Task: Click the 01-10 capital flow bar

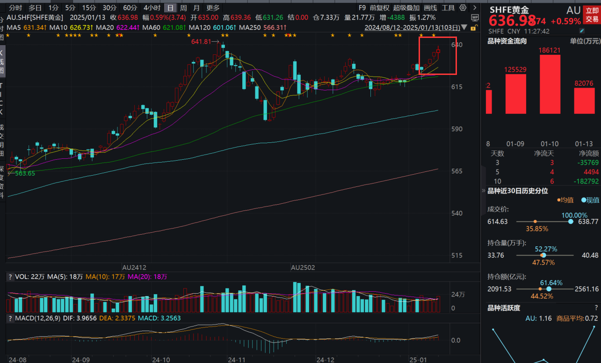Action: point(550,84)
